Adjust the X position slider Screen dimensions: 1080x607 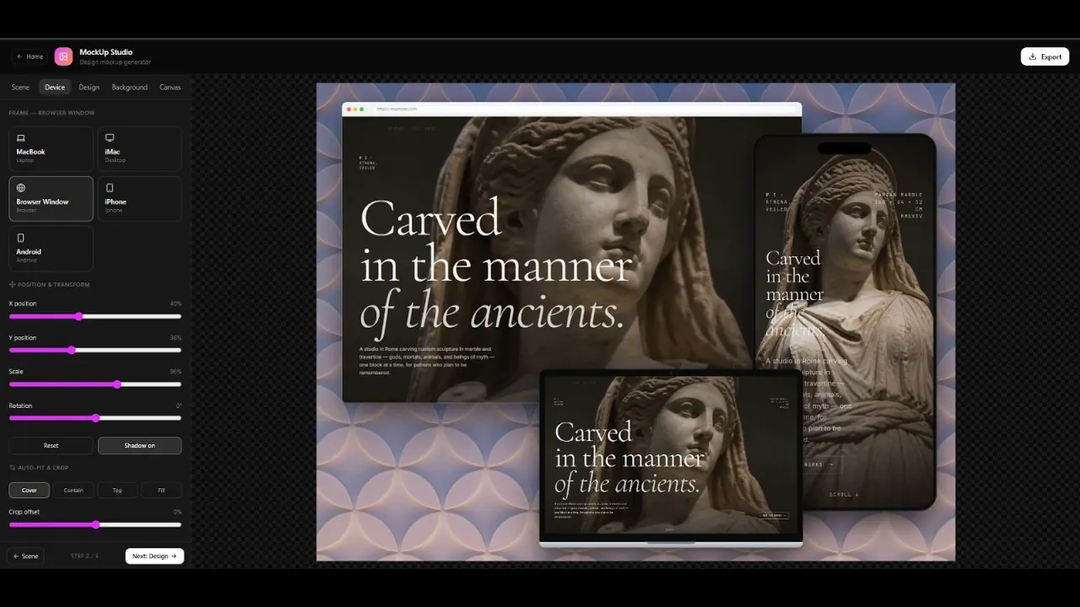tap(95, 317)
